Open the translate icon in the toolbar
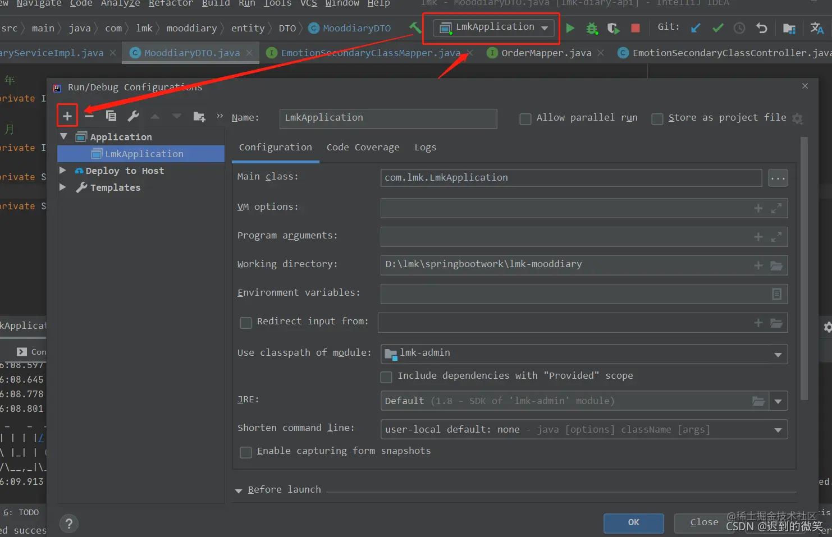 (817, 27)
